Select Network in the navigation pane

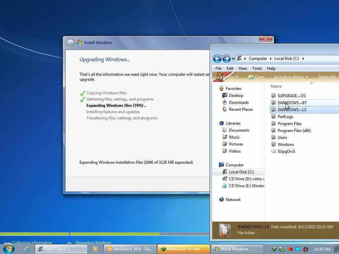[233, 200]
